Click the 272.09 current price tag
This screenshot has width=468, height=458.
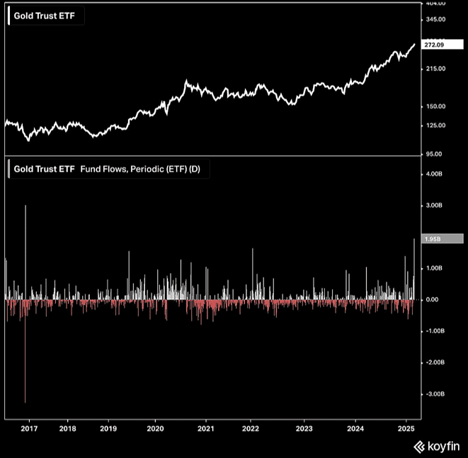pyautogui.click(x=443, y=45)
